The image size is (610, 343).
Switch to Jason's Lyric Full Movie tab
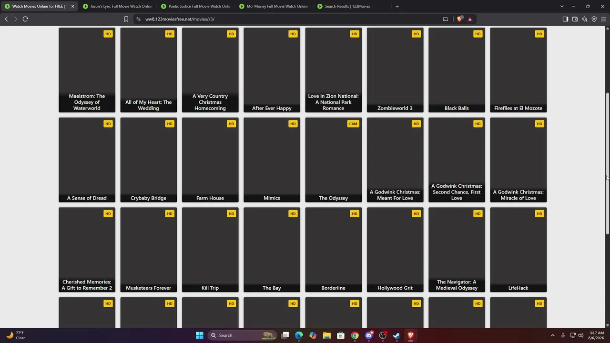pos(117,6)
